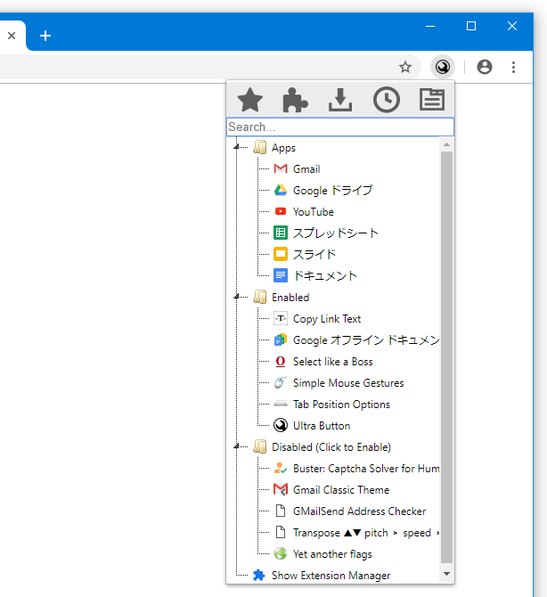
Task: Click the Show Extension Manager puzzle icon
Action: 259,575
